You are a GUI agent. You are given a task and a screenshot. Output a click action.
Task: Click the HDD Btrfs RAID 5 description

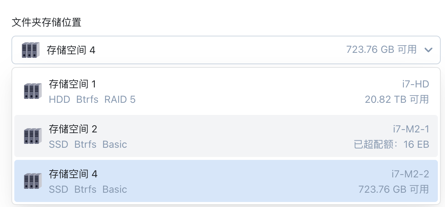pos(92,100)
